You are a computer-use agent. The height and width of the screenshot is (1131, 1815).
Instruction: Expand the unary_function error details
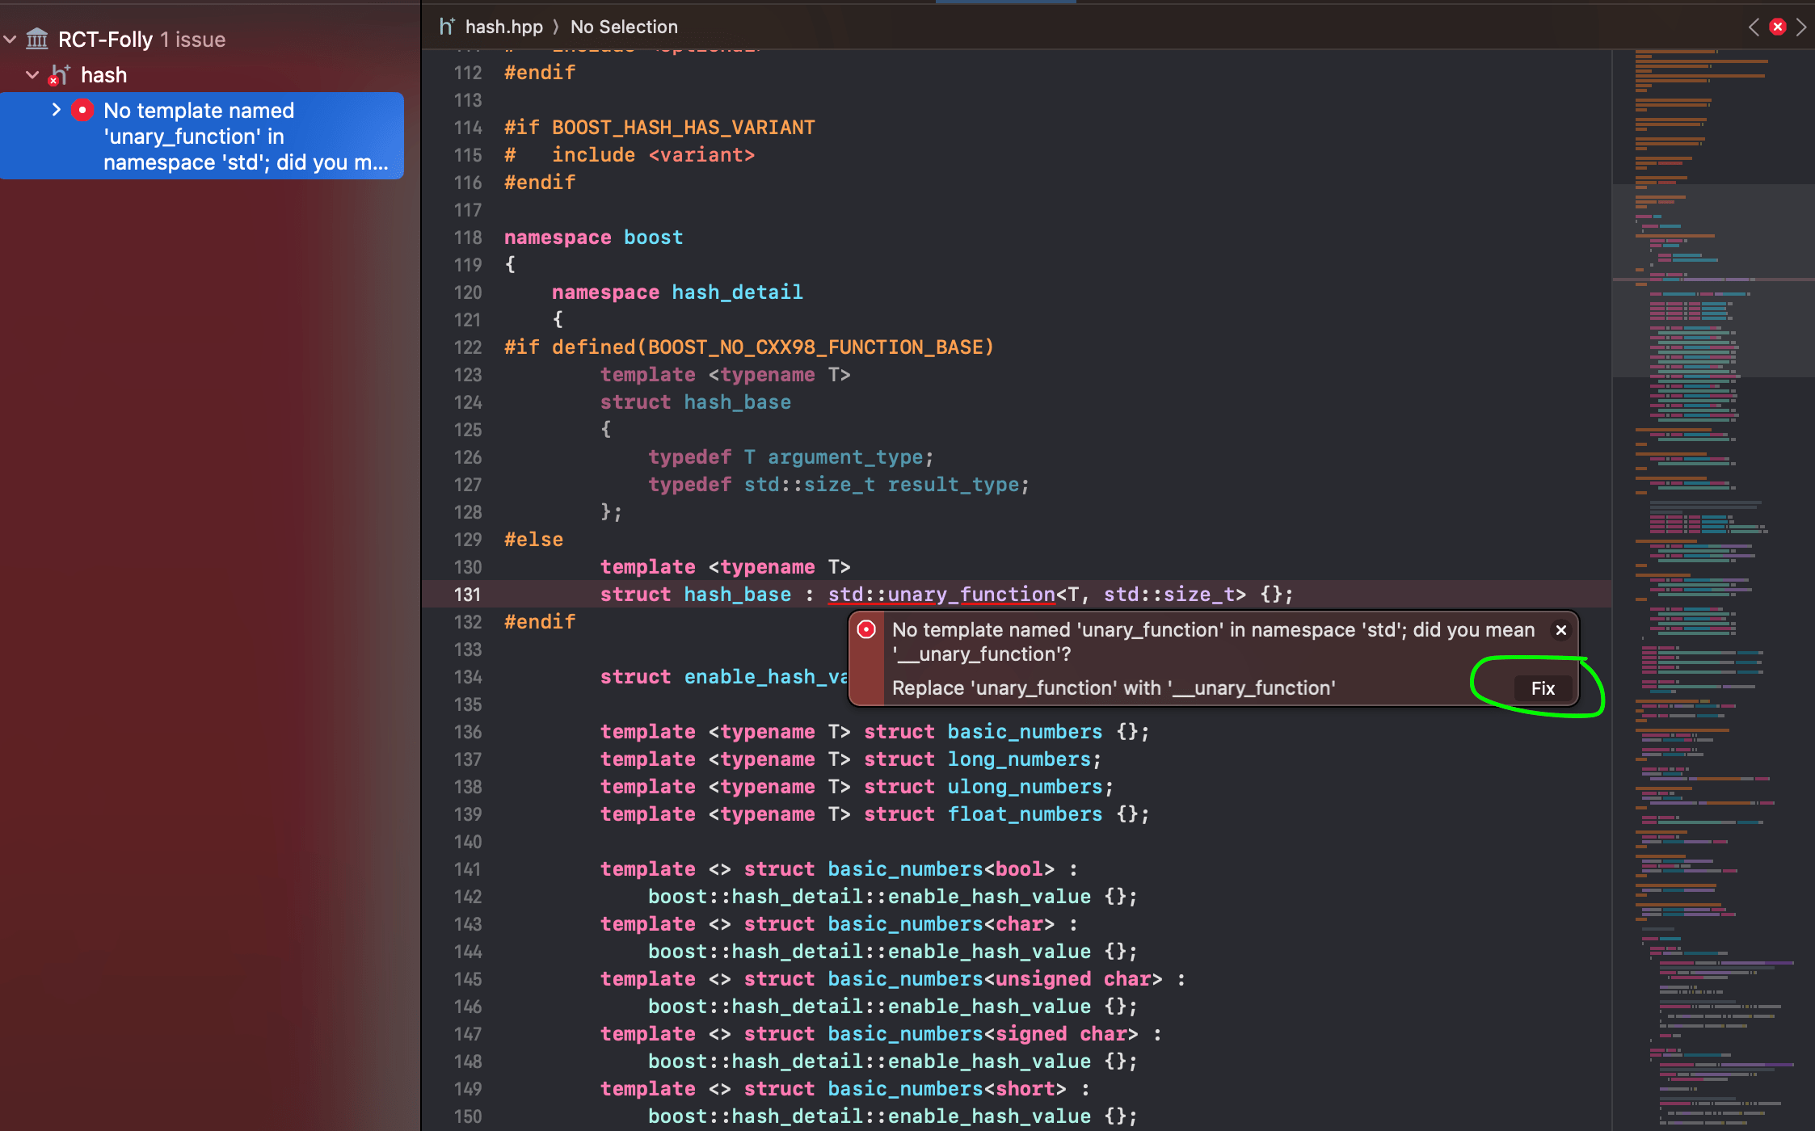56,110
